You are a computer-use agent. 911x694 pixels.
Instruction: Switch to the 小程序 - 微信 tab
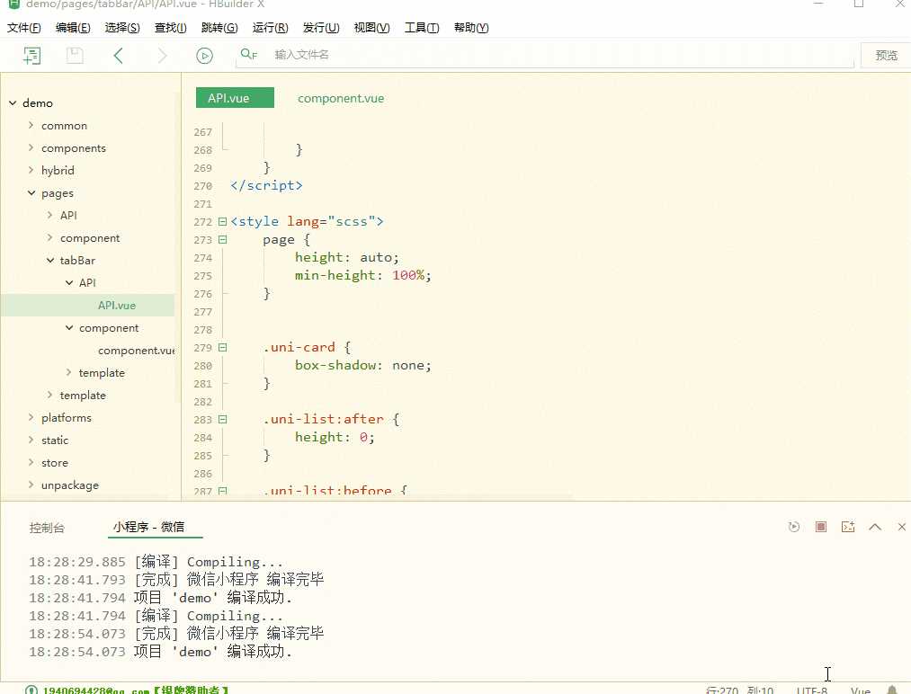tap(148, 527)
